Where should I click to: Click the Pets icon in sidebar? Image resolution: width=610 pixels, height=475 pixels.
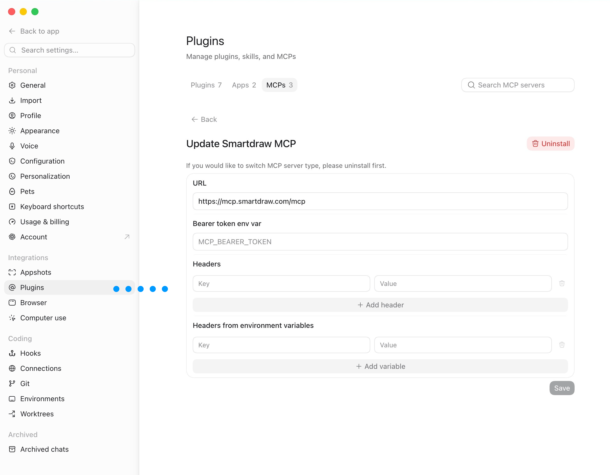coord(12,191)
